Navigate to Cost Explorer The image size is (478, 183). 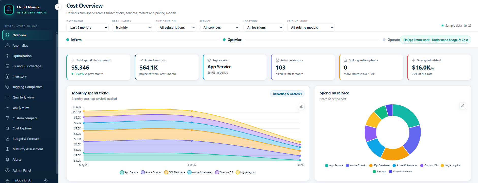(27, 128)
